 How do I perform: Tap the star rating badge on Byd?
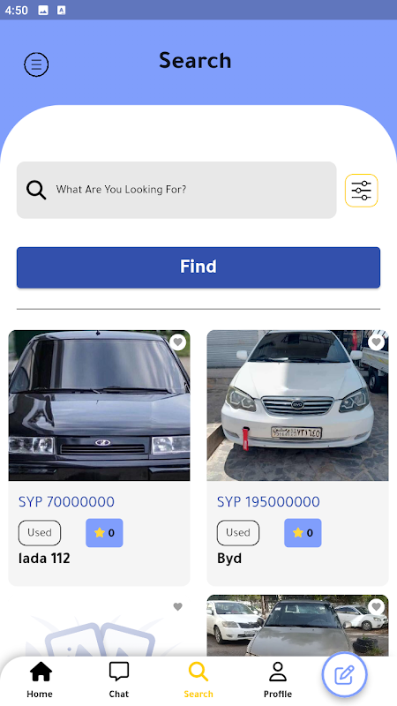(303, 533)
